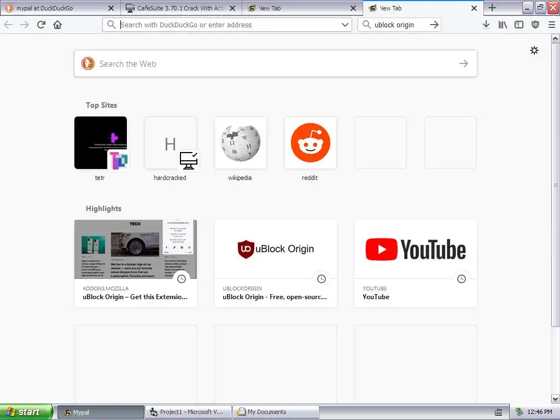
Task: Click the uBlock Origin – Get this Extension title
Action: [x=135, y=297]
